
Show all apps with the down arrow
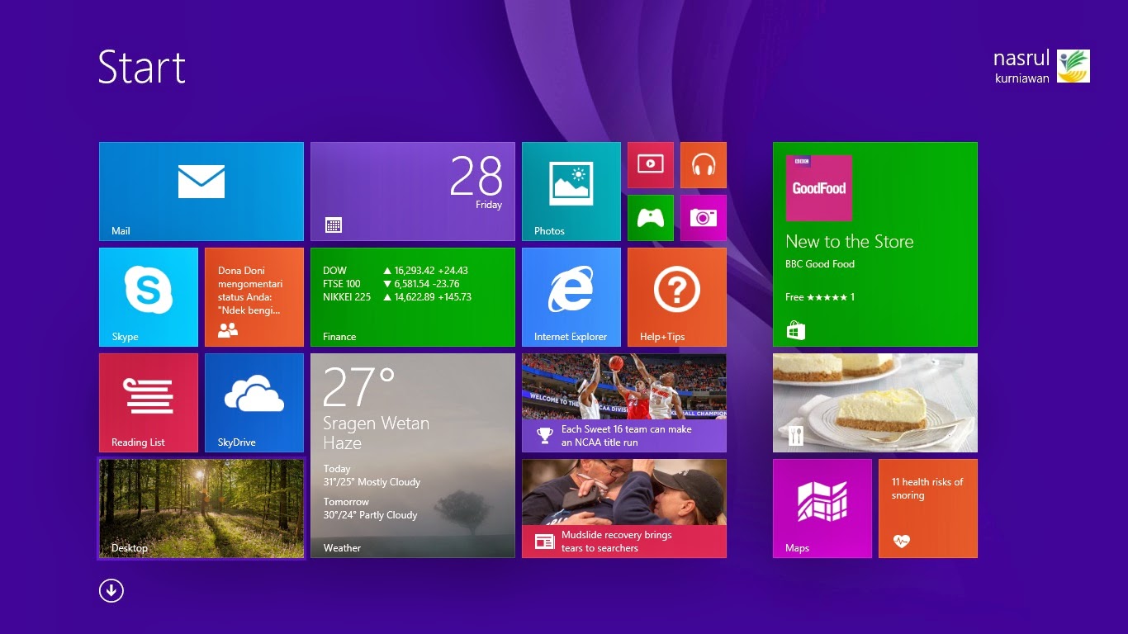[x=111, y=590]
